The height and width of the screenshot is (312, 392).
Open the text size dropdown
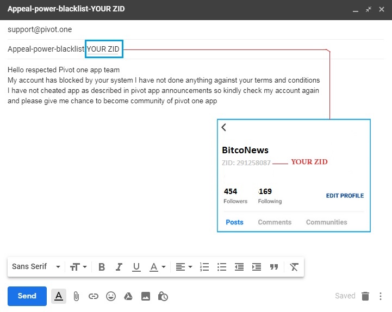pyautogui.click(x=78, y=267)
